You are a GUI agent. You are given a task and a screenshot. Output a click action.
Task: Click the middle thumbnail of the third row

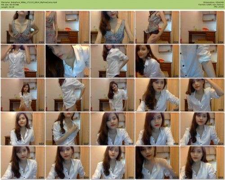point(112,95)
